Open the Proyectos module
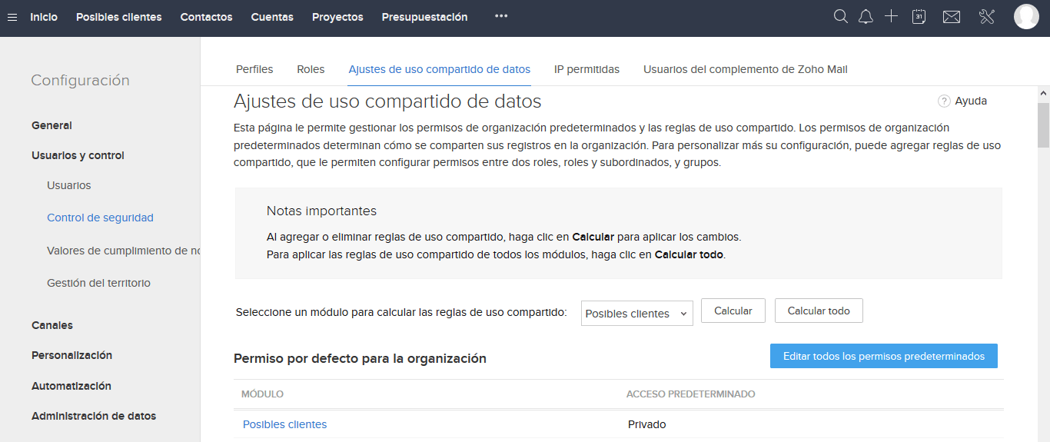 click(x=337, y=17)
